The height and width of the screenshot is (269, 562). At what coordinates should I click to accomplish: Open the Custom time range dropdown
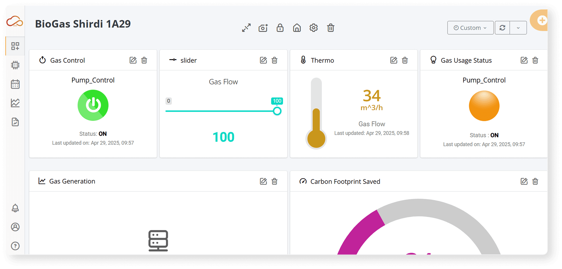coord(470,28)
